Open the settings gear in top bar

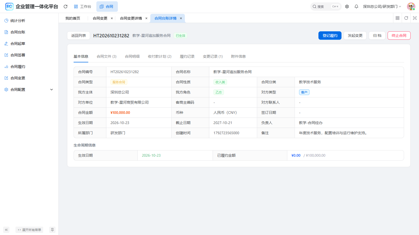(x=347, y=7)
